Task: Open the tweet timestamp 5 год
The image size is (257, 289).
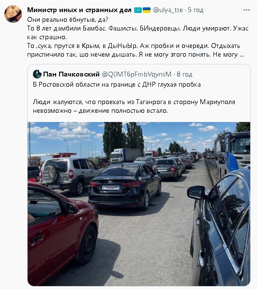Action: (x=196, y=10)
